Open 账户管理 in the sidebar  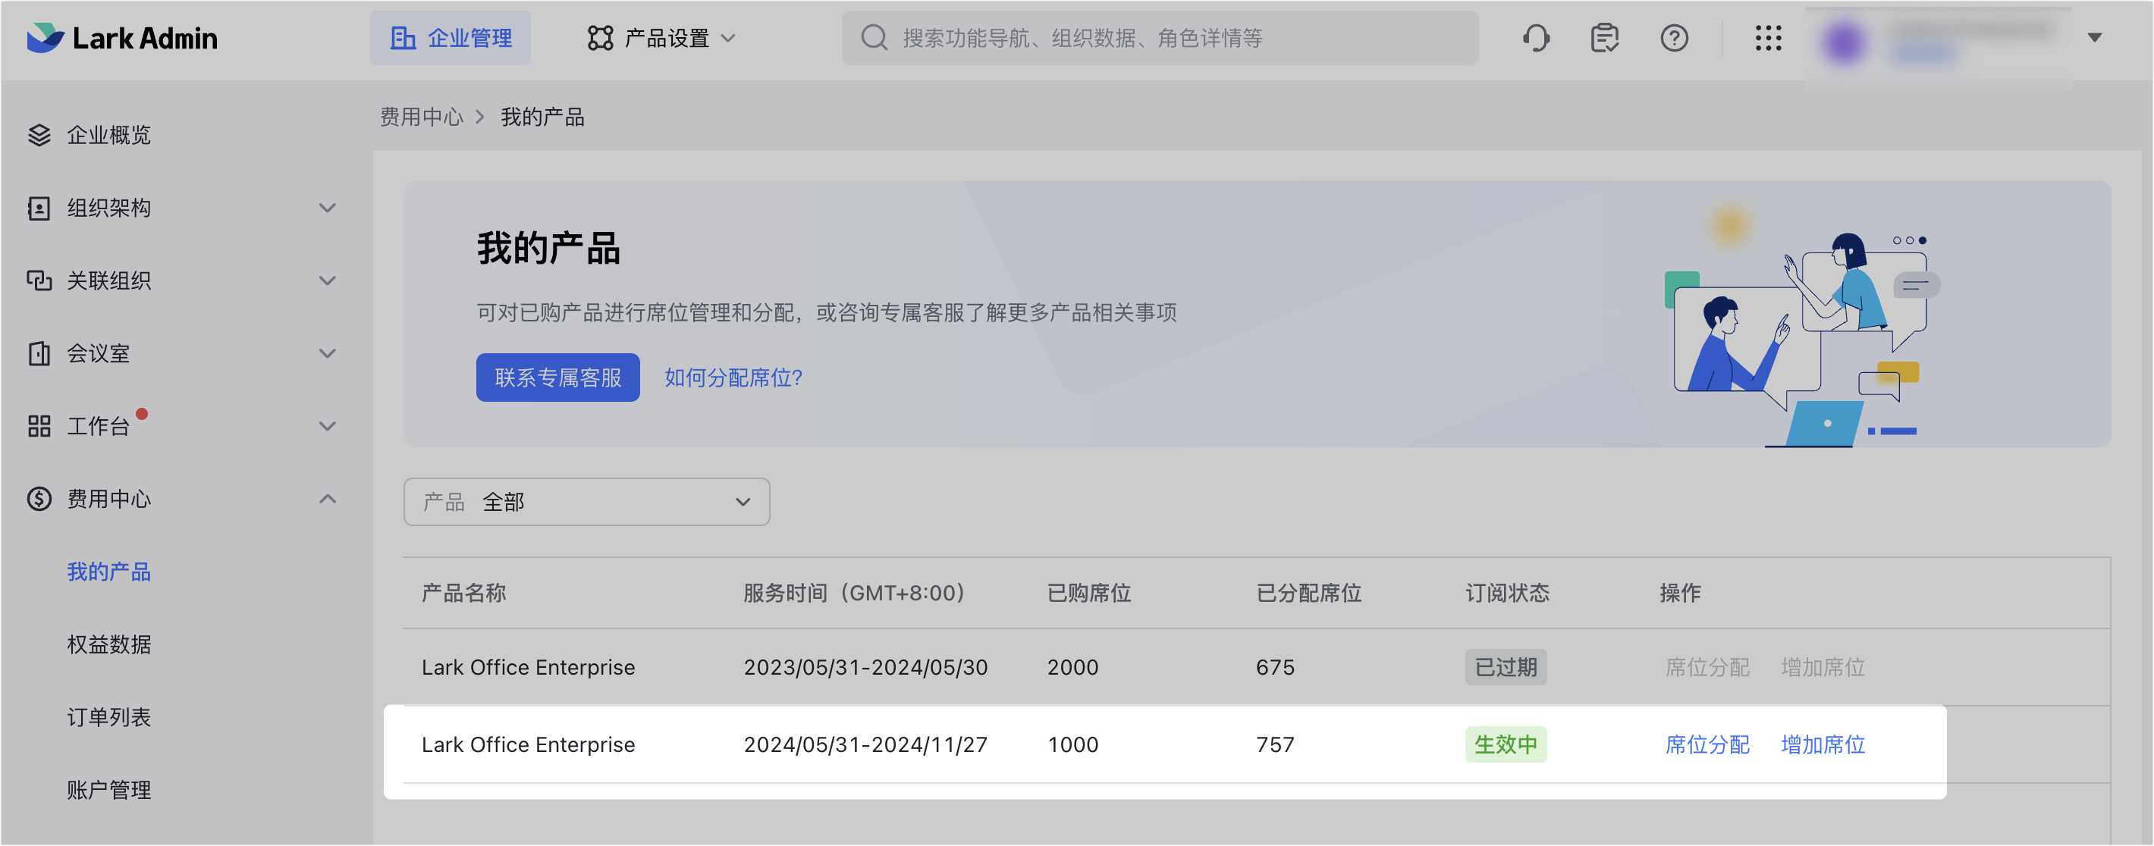(108, 790)
